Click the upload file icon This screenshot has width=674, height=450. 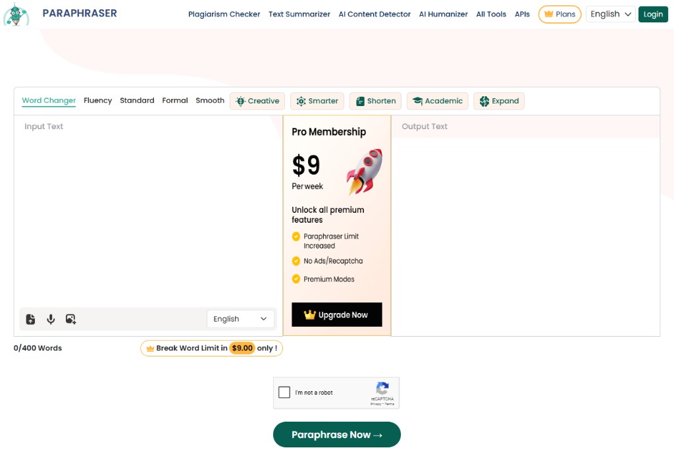click(31, 320)
